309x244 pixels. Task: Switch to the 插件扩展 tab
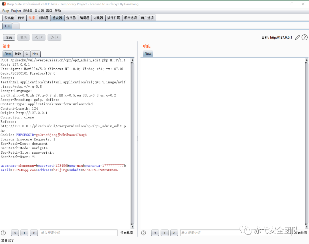114,18
